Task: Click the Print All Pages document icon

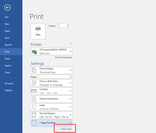Action: coord(34,70)
